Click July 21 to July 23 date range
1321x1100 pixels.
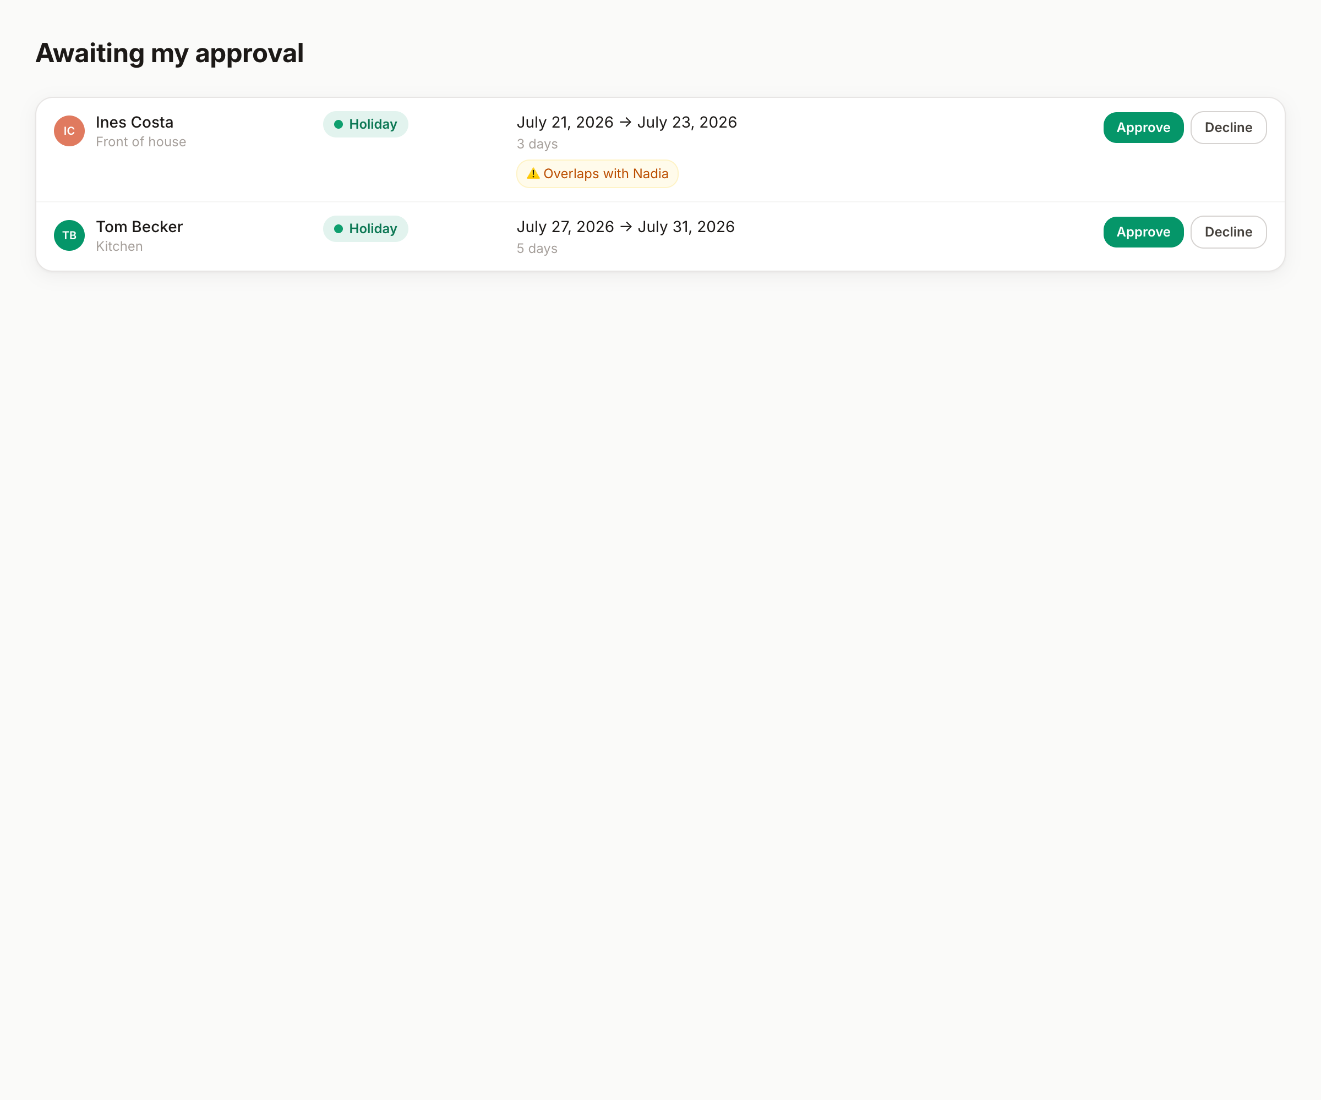[x=626, y=122]
